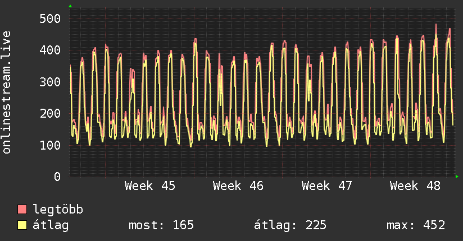Click the 300 y-axis tick label

pos(50,82)
